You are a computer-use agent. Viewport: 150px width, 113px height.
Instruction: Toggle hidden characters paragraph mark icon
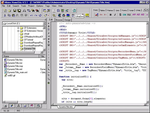pos(49,42)
